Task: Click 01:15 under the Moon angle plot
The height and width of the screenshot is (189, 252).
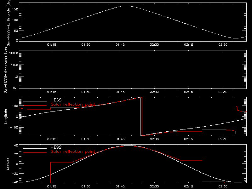Action: click(52, 92)
